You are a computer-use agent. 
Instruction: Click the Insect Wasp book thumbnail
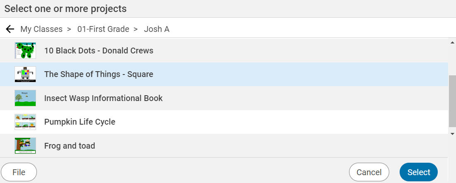click(25, 98)
